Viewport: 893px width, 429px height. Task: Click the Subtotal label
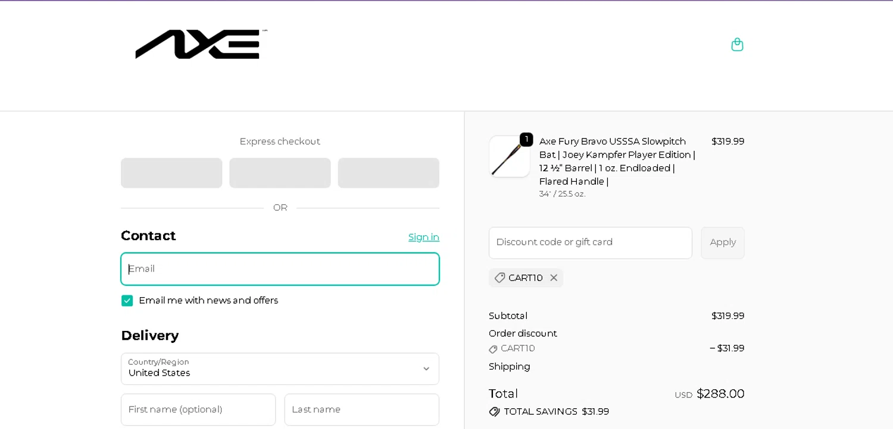point(508,316)
